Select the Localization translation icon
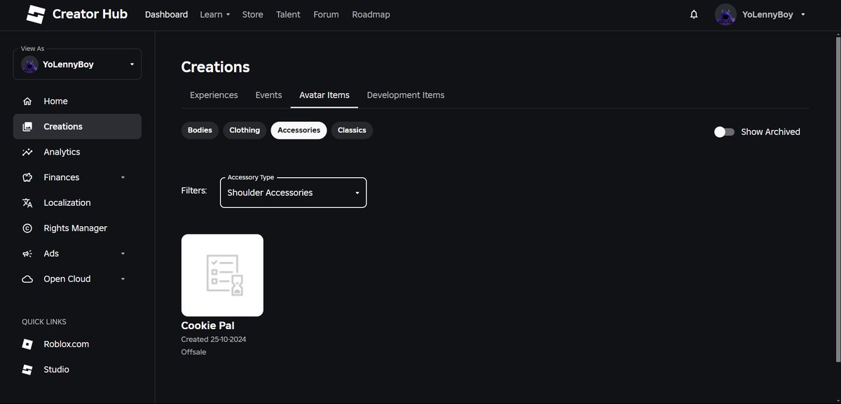This screenshot has width=841, height=404. coord(26,202)
